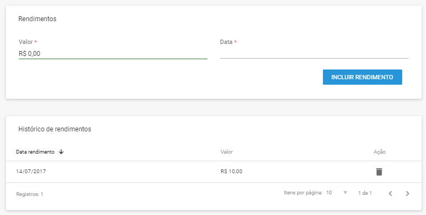Click the Ação column header

pyautogui.click(x=379, y=152)
